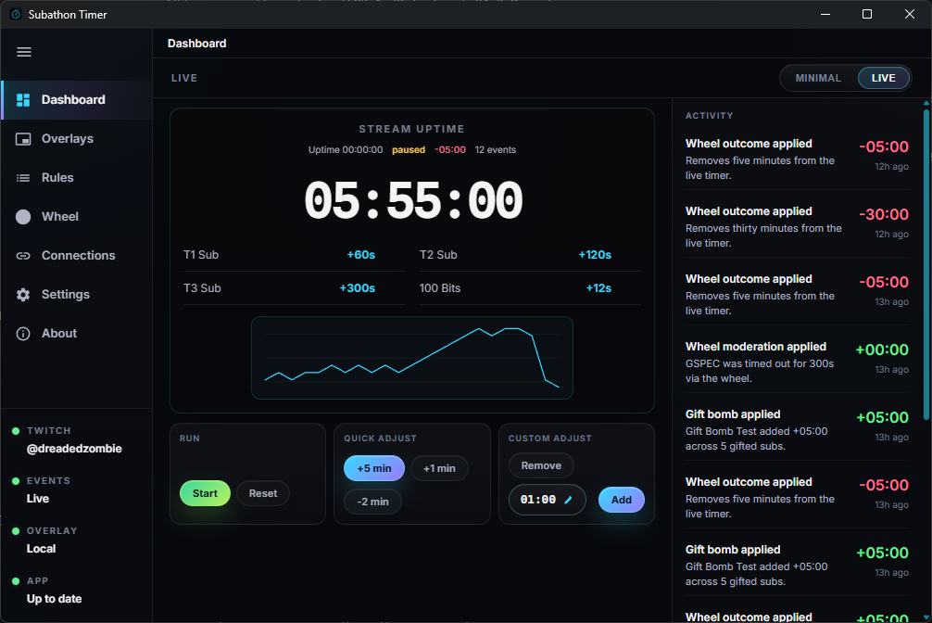This screenshot has width=932, height=623.
Task: Click the Uptime 00:00:00 readout
Action: tap(346, 150)
